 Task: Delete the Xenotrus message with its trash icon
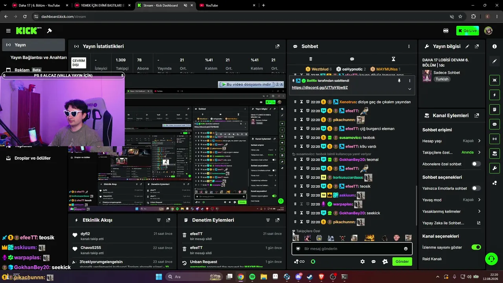[296, 102]
